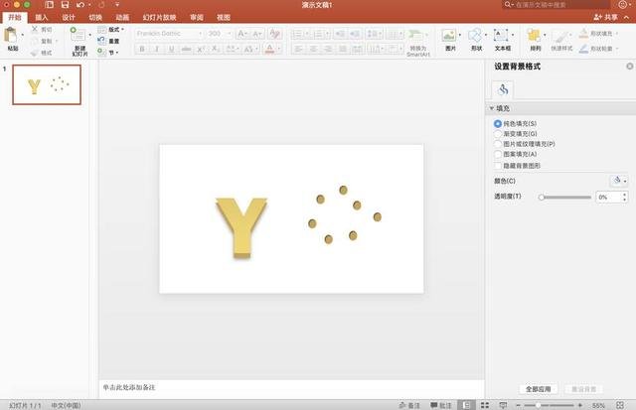Click the Arrange (排列) icon
The image size is (636, 410).
535,35
